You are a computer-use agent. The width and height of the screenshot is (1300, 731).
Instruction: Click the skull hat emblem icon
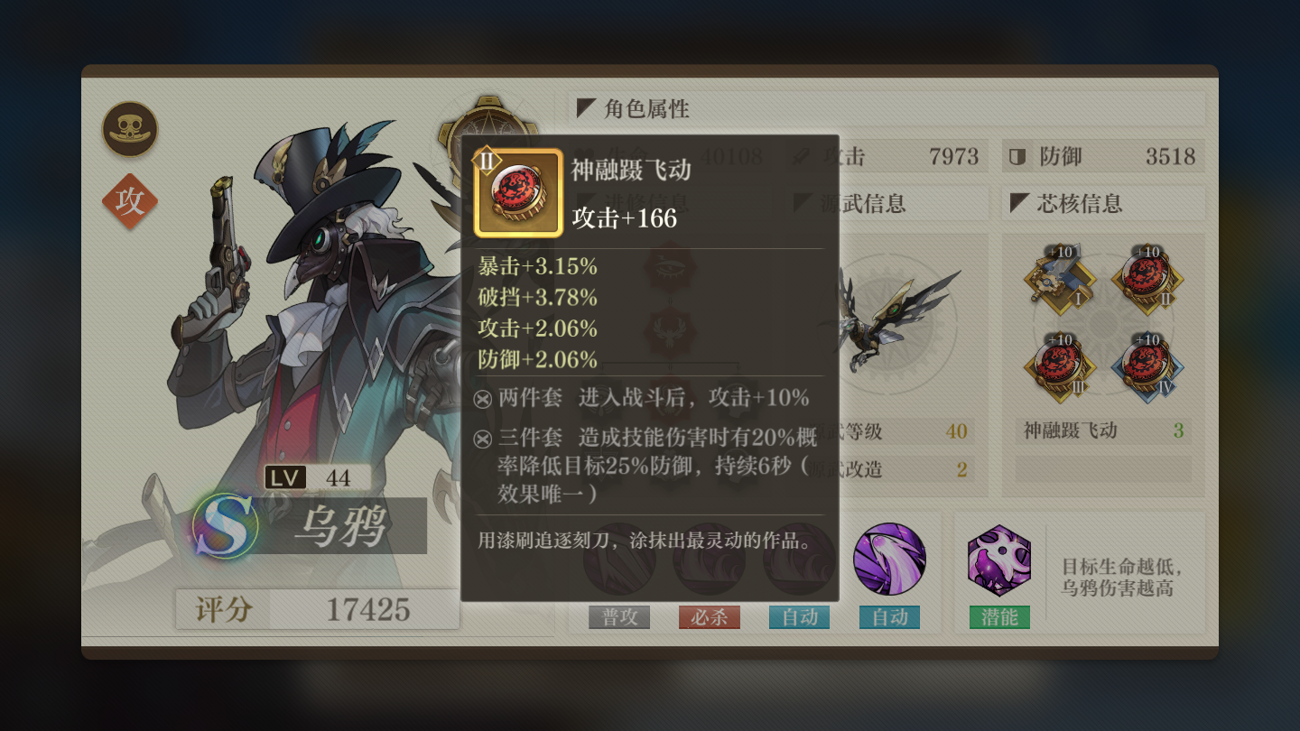[x=130, y=129]
